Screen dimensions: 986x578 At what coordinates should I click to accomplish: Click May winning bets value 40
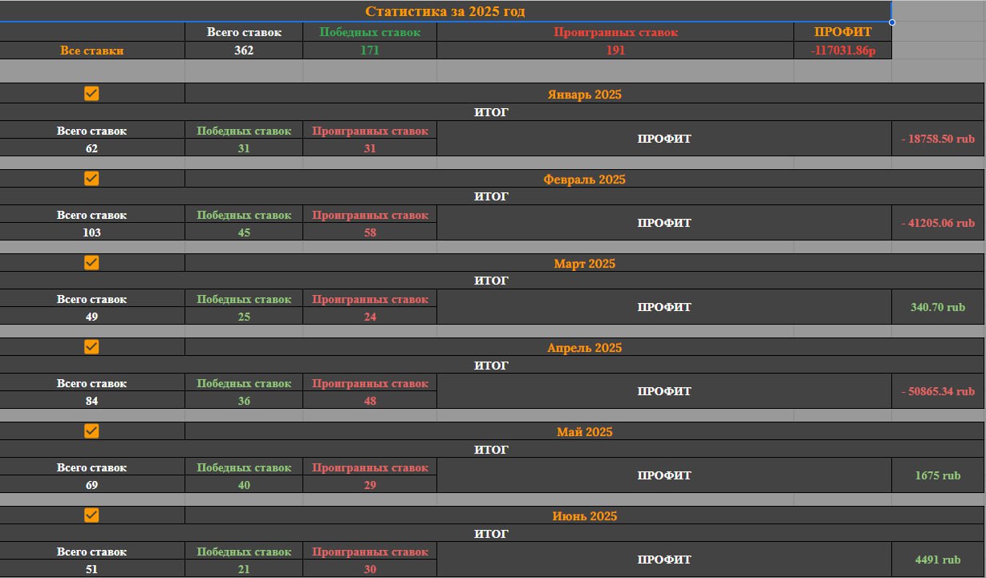(244, 485)
